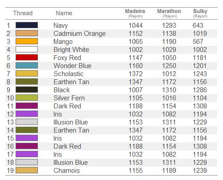Select the Cadmium Orange thread swatch
Viewport: 223px width, 180px height.
pos(27,33)
